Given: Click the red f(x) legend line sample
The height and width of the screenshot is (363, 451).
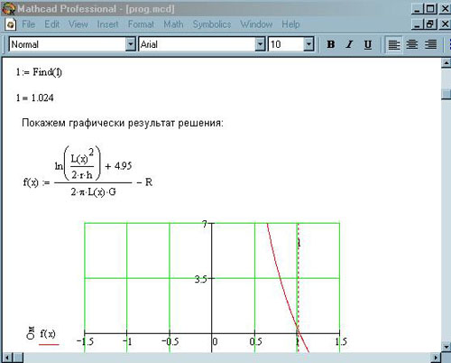Looking at the screenshot, I should (49, 344).
